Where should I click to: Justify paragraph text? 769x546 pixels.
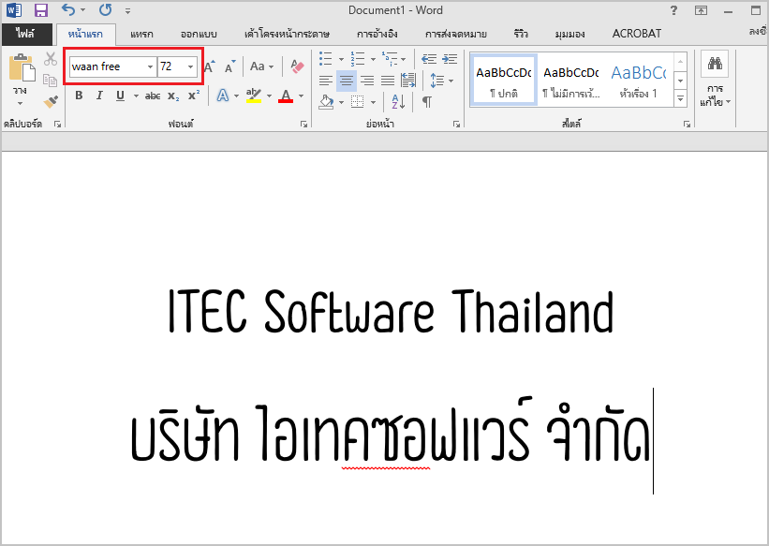388,80
